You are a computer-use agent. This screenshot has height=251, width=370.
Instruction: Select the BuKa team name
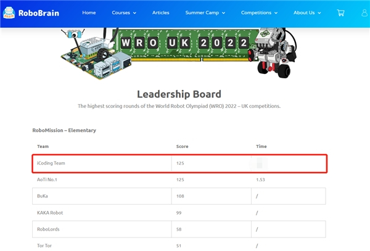[43, 196]
